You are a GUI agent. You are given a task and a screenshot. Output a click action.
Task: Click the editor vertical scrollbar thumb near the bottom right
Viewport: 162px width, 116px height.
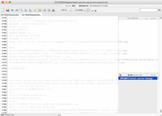161,111
